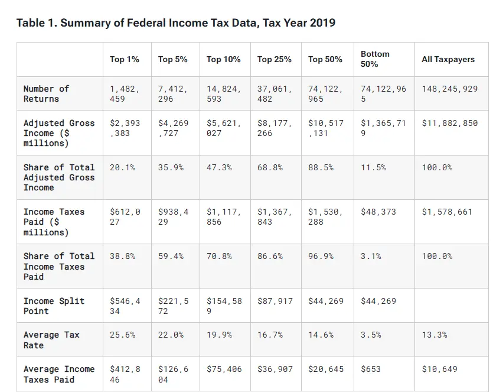Select the $11,882,850 All Taxpayers AGI cell
This screenshot has width=503, height=392.
(450, 123)
